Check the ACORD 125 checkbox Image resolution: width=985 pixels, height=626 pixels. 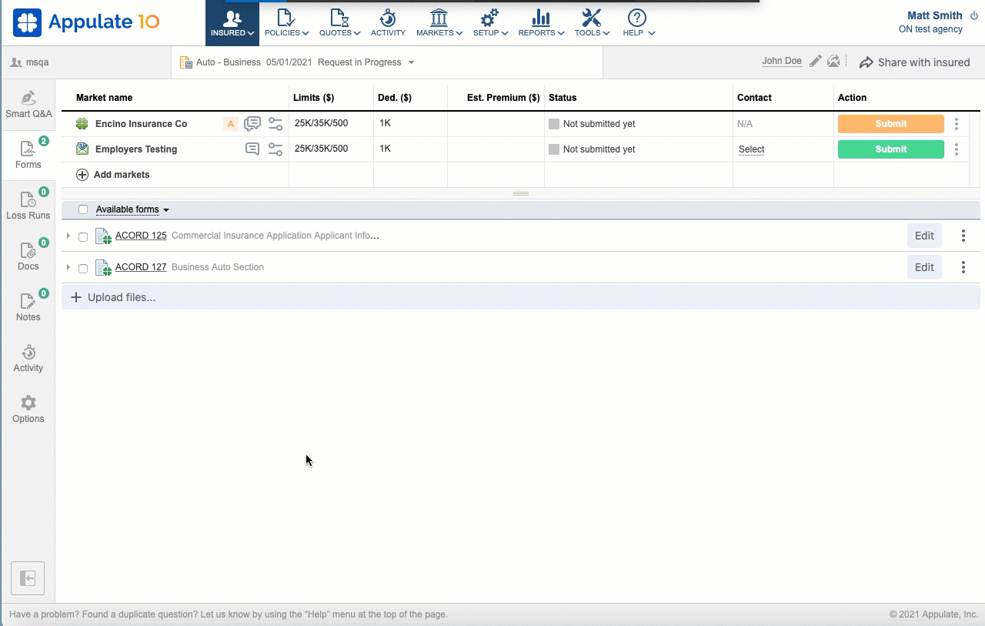(x=83, y=237)
